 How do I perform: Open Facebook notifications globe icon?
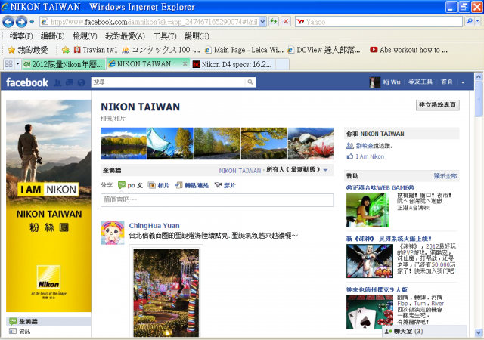pos(81,82)
